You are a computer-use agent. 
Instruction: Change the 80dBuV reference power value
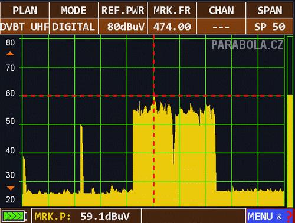point(123,27)
